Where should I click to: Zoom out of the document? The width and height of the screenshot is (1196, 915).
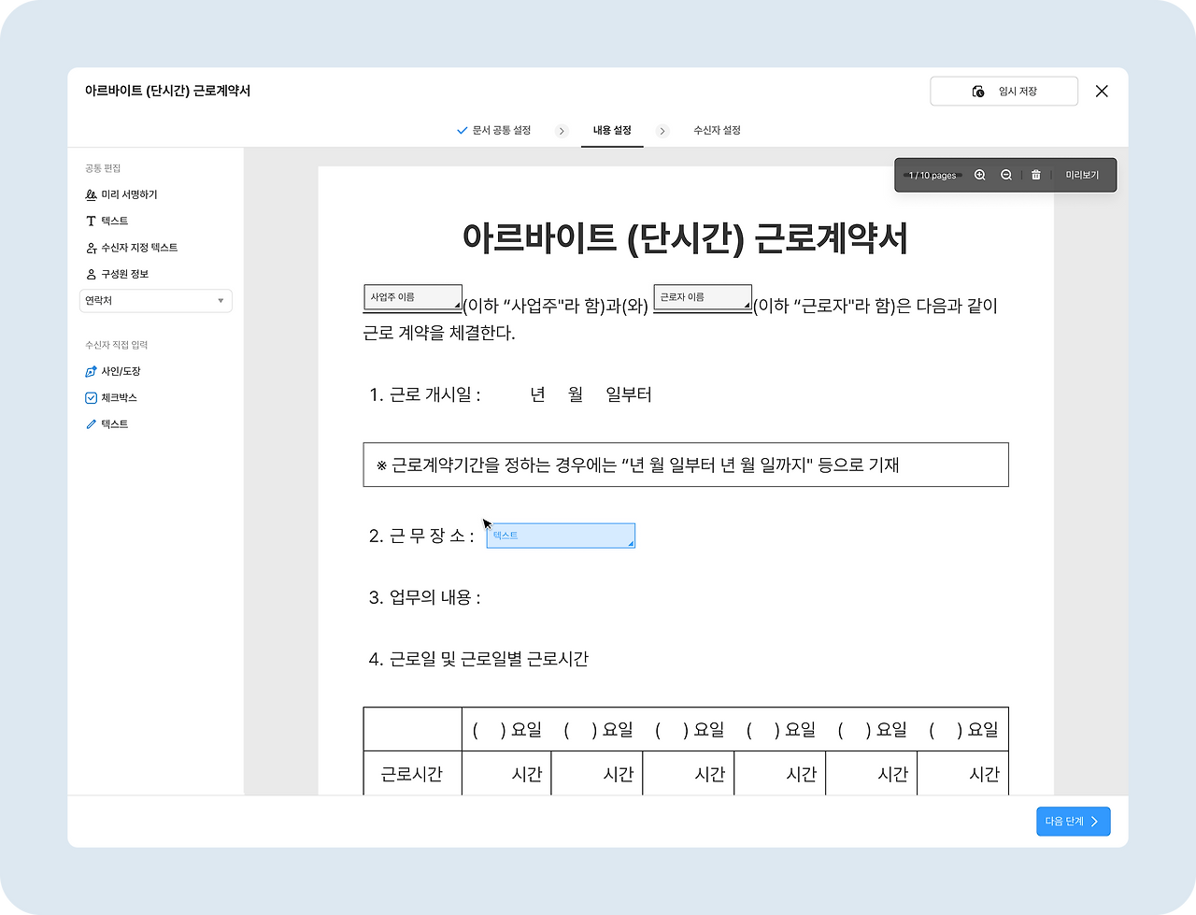tap(1006, 175)
